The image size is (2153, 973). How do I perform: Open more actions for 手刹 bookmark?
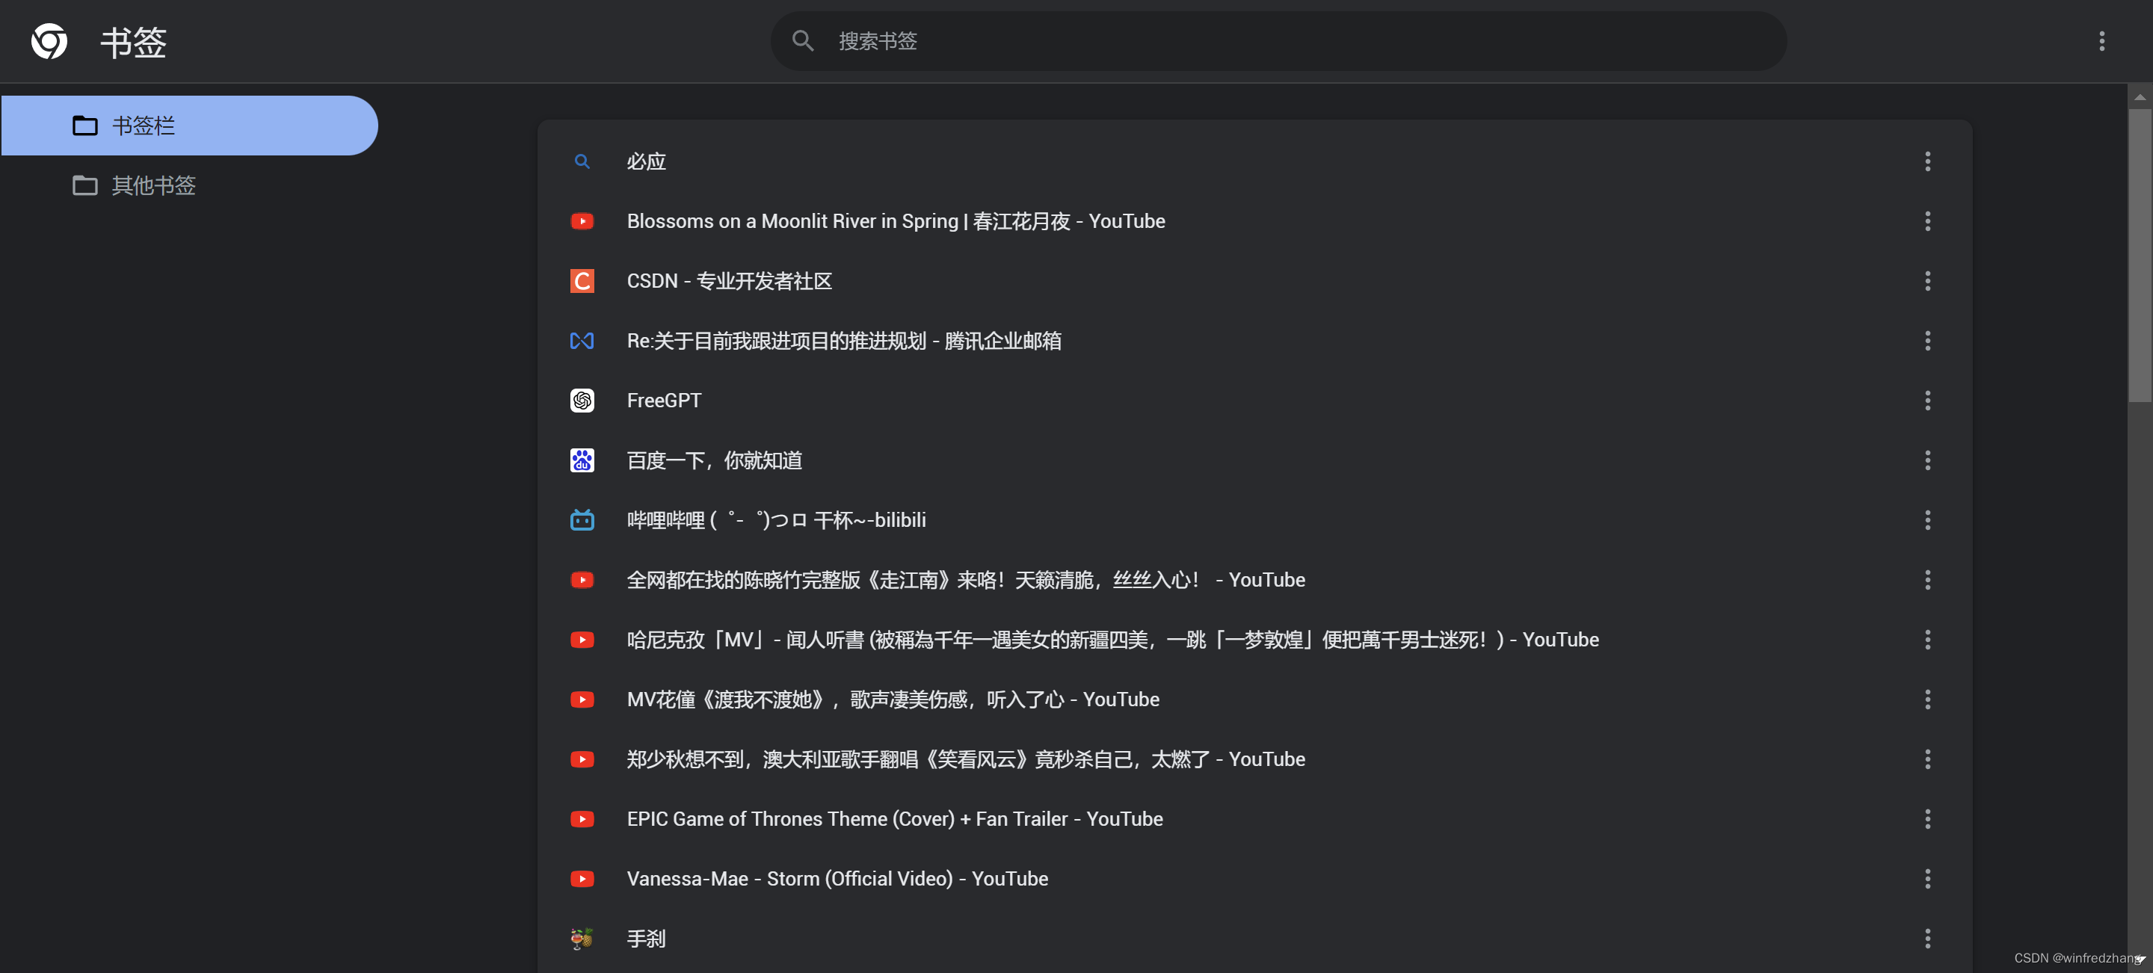pos(1927,939)
